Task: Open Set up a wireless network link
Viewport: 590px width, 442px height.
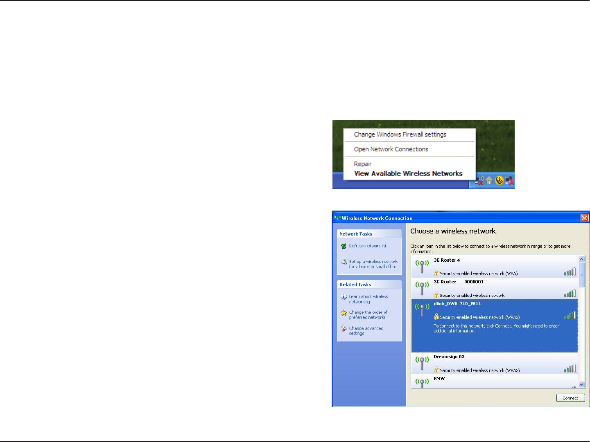Action: click(373, 264)
